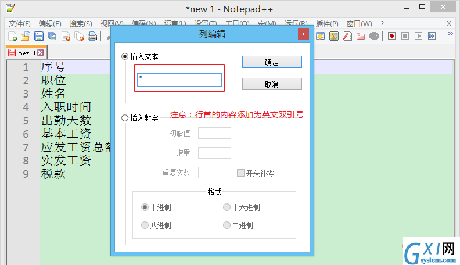Close all documents with toolbar icon
460x265 pixels.
[79, 36]
